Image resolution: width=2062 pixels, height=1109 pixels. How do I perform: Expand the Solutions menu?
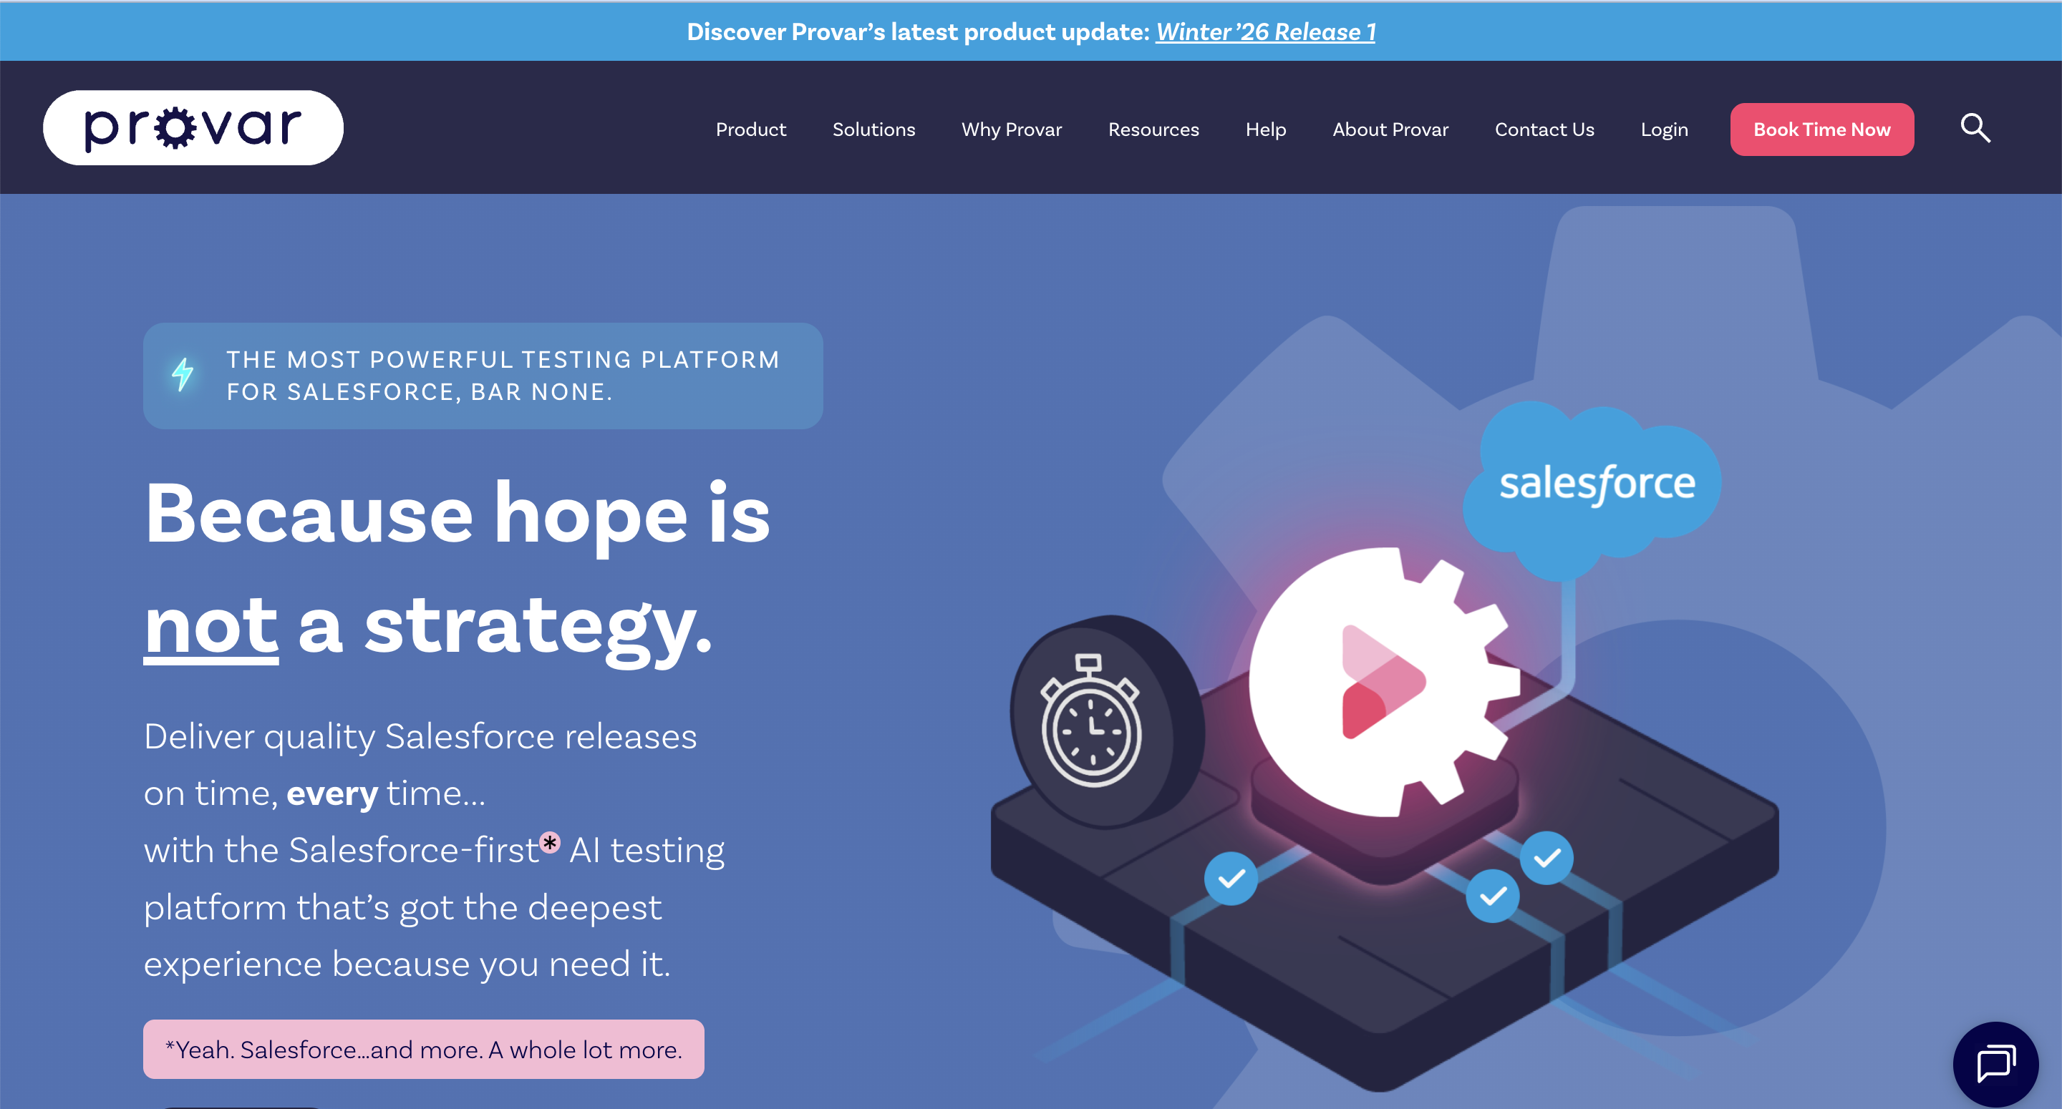click(873, 130)
